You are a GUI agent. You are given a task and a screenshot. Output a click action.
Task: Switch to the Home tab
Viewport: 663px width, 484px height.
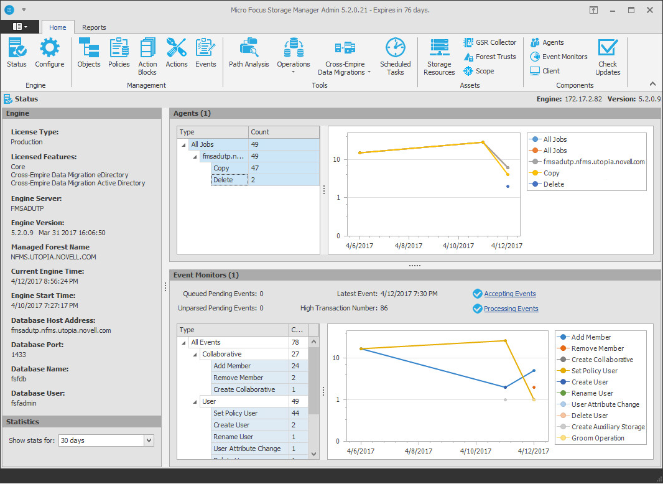click(x=57, y=27)
